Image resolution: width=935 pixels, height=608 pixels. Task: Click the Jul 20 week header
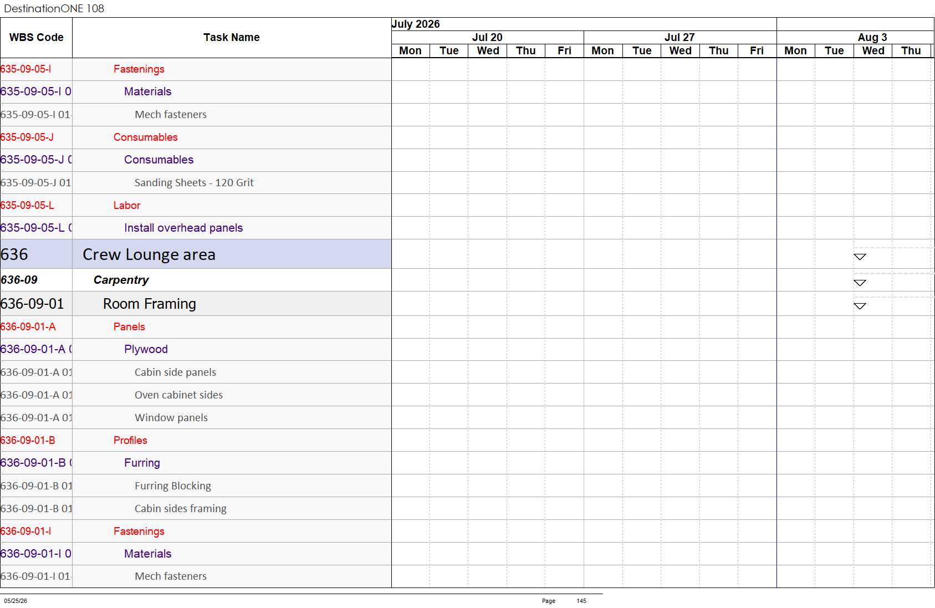pos(487,37)
